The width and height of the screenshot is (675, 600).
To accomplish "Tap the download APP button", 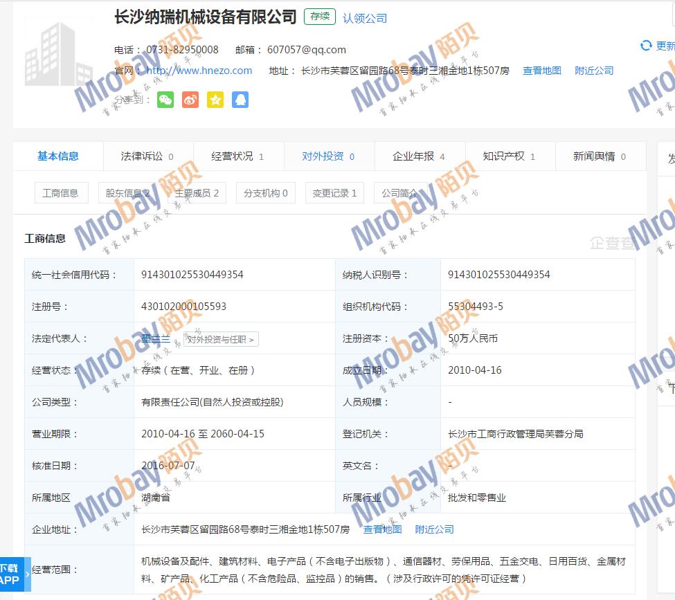I will 10,574.
